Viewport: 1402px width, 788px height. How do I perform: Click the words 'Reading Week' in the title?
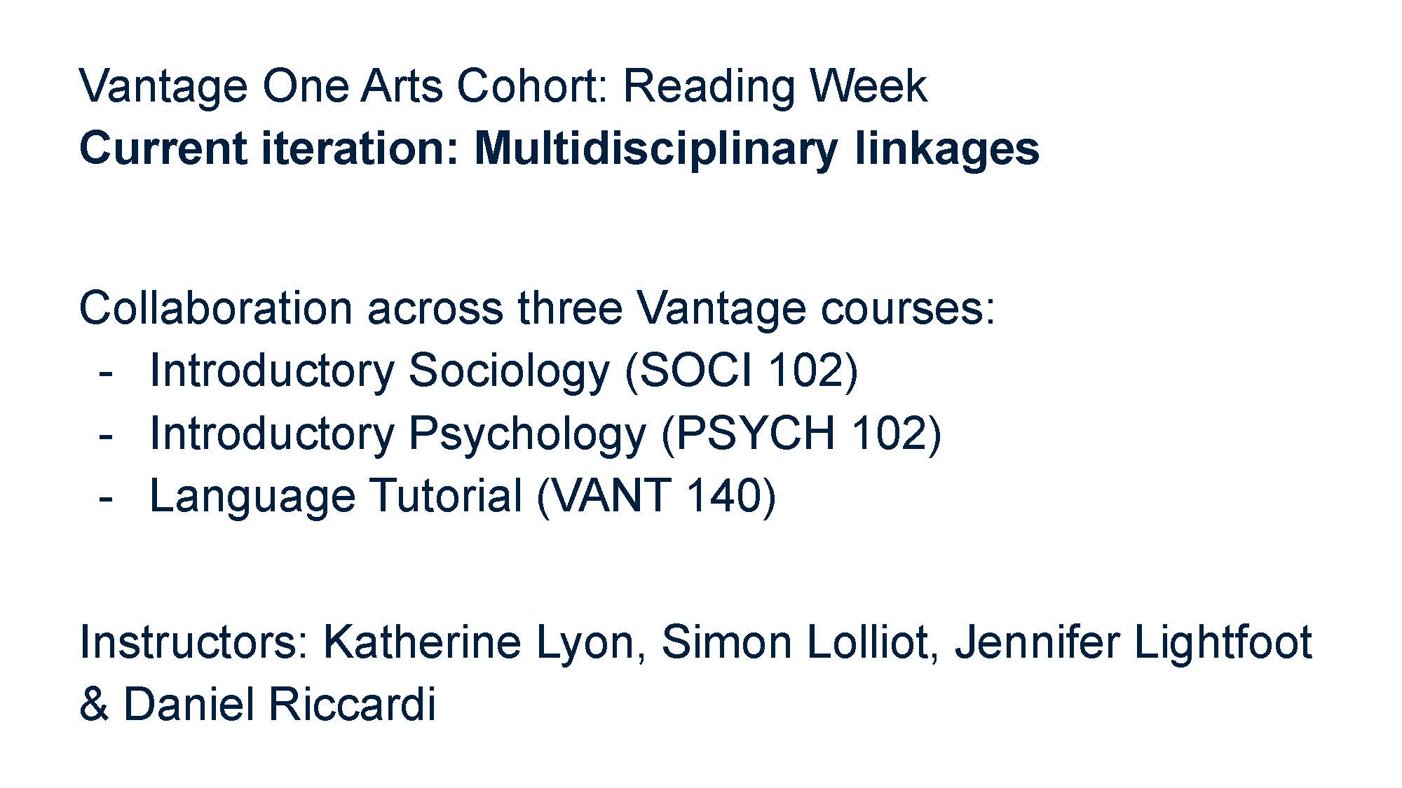click(x=775, y=87)
